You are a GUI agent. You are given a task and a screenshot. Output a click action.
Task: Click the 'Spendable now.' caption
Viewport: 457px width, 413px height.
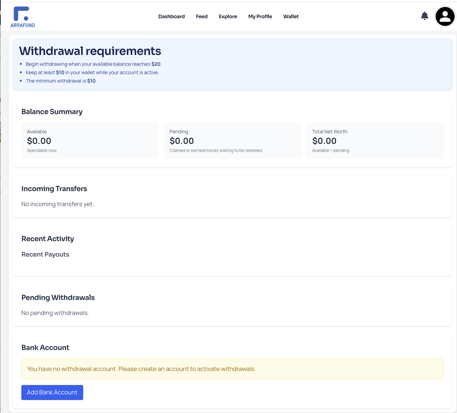42,150
